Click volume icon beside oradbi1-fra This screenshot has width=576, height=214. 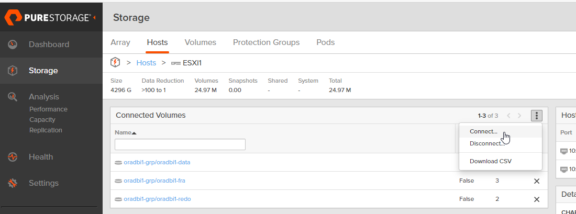point(118,181)
